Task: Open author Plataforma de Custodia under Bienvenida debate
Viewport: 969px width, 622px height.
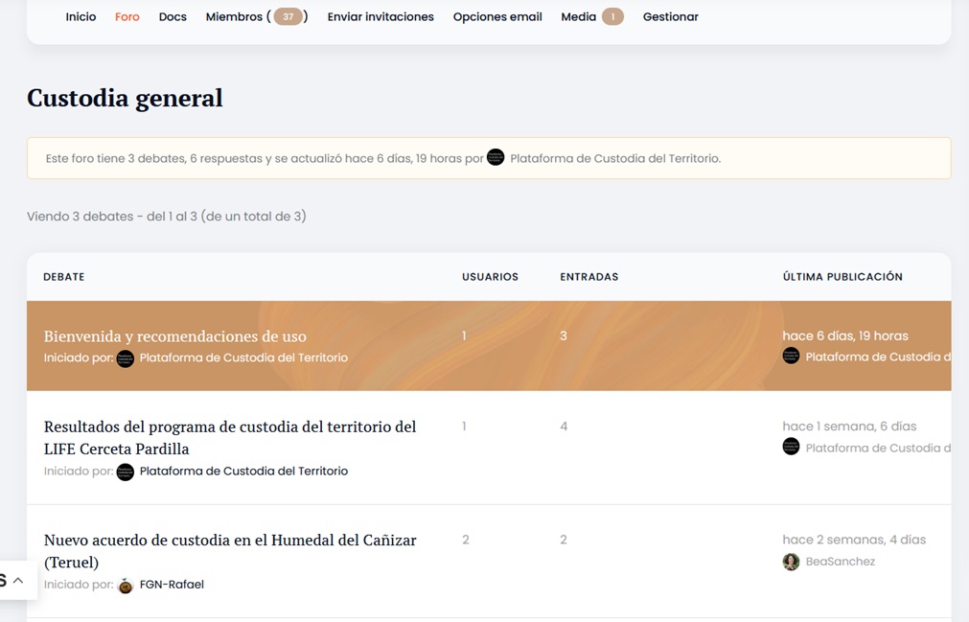Action: (243, 357)
